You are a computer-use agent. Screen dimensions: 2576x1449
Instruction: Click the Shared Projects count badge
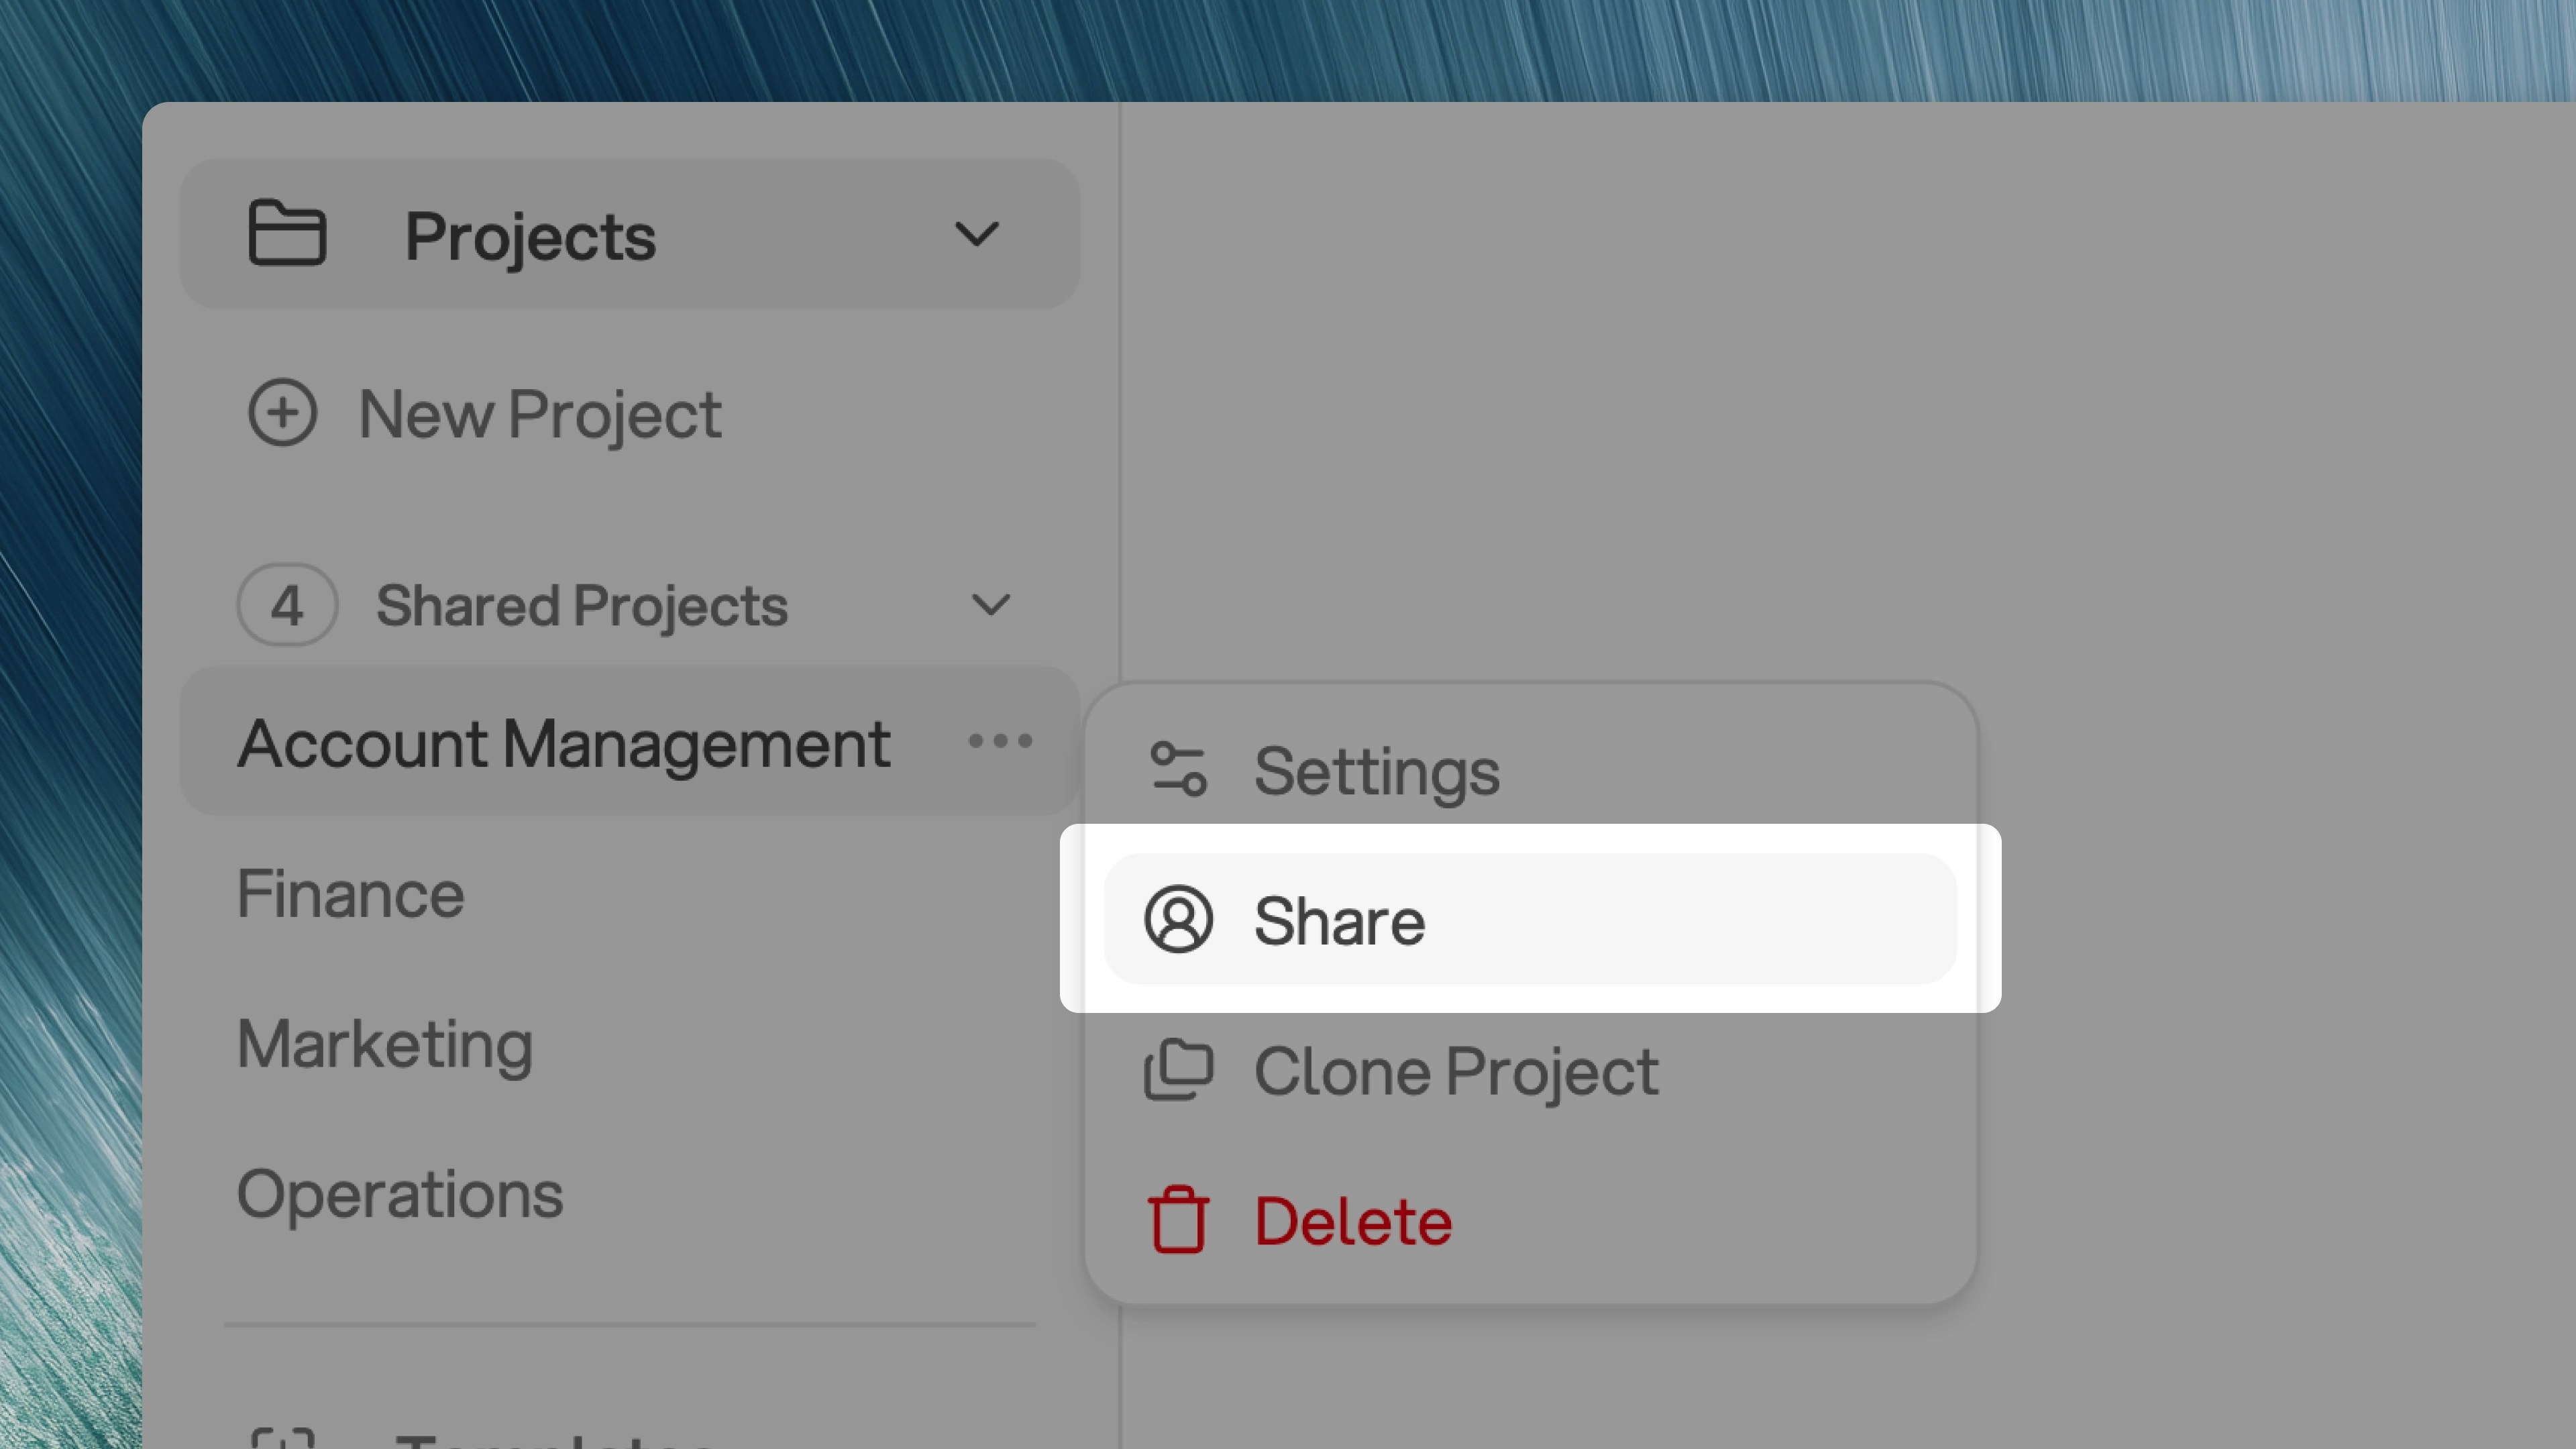pyautogui.click(x=286, y=605)
